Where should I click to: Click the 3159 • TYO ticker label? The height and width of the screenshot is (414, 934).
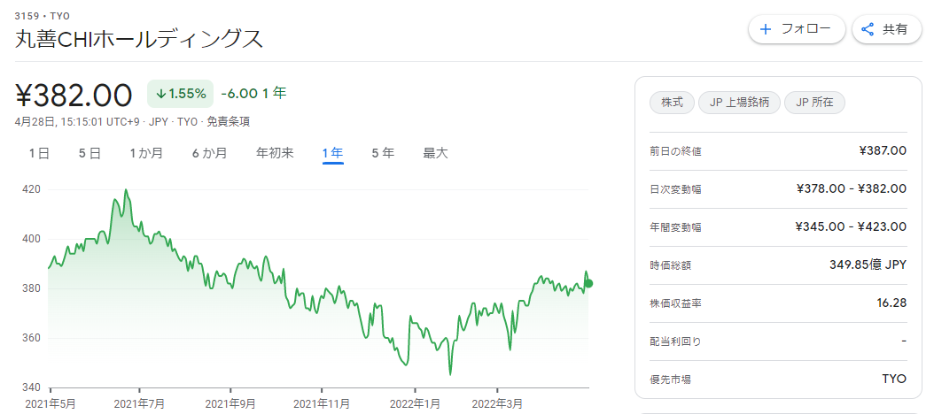pos(43,16)
